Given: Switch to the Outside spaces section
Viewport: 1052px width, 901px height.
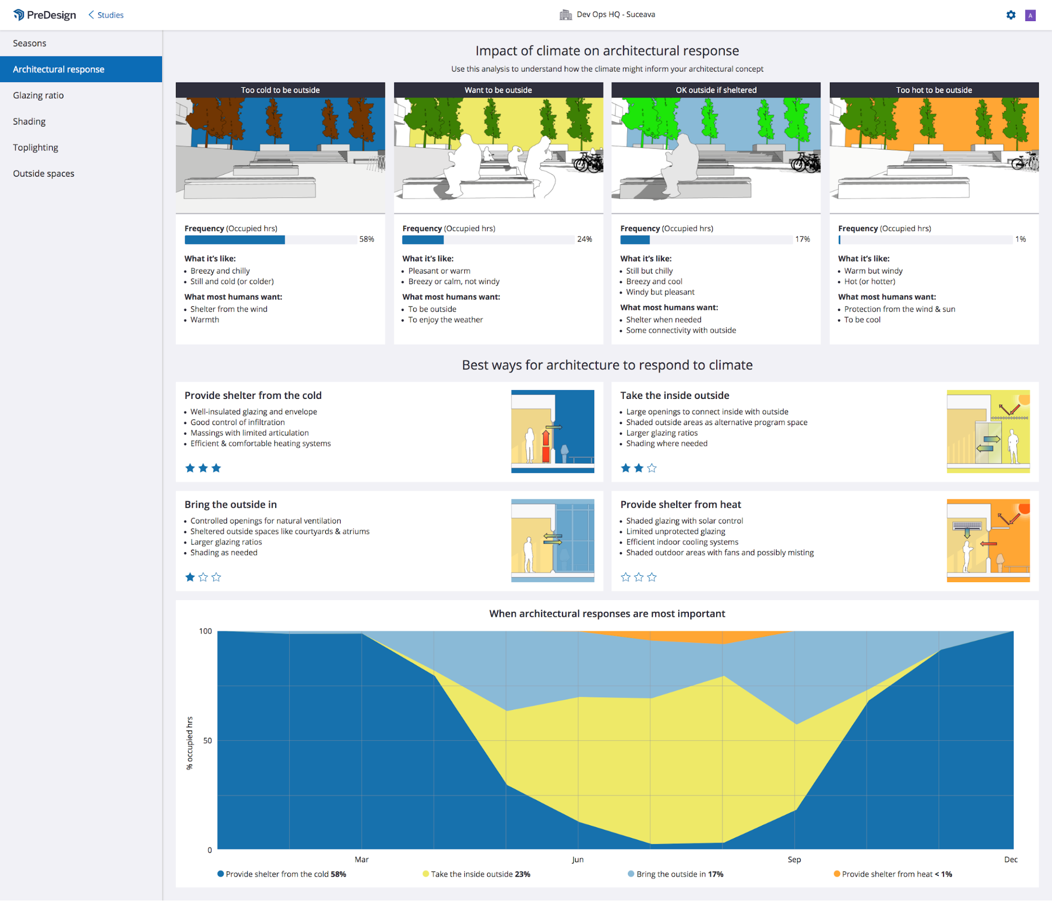Looking at the screenshot, I should [x=44, y=173].
